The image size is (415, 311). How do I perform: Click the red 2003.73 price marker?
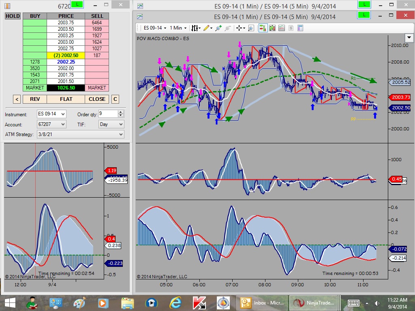pyautogui.click(x=399, y=97)
